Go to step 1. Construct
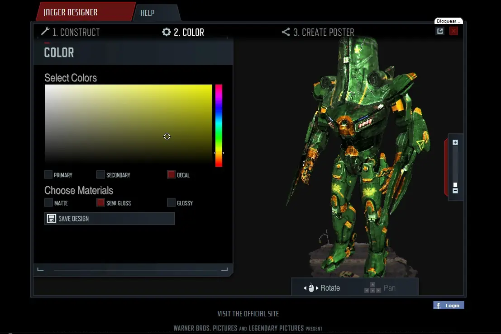The height and width of the screenshot is (334, 501). (70, 32)
